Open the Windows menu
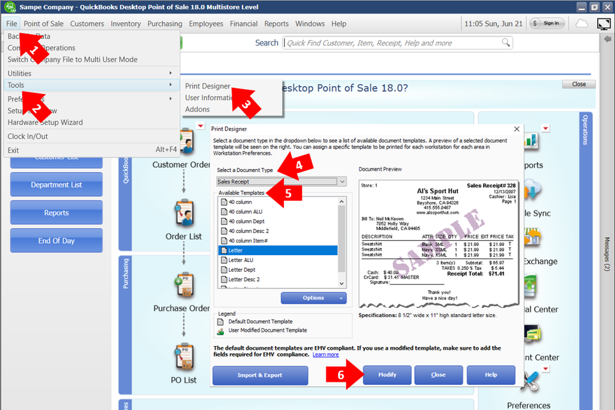 [310, 23]
